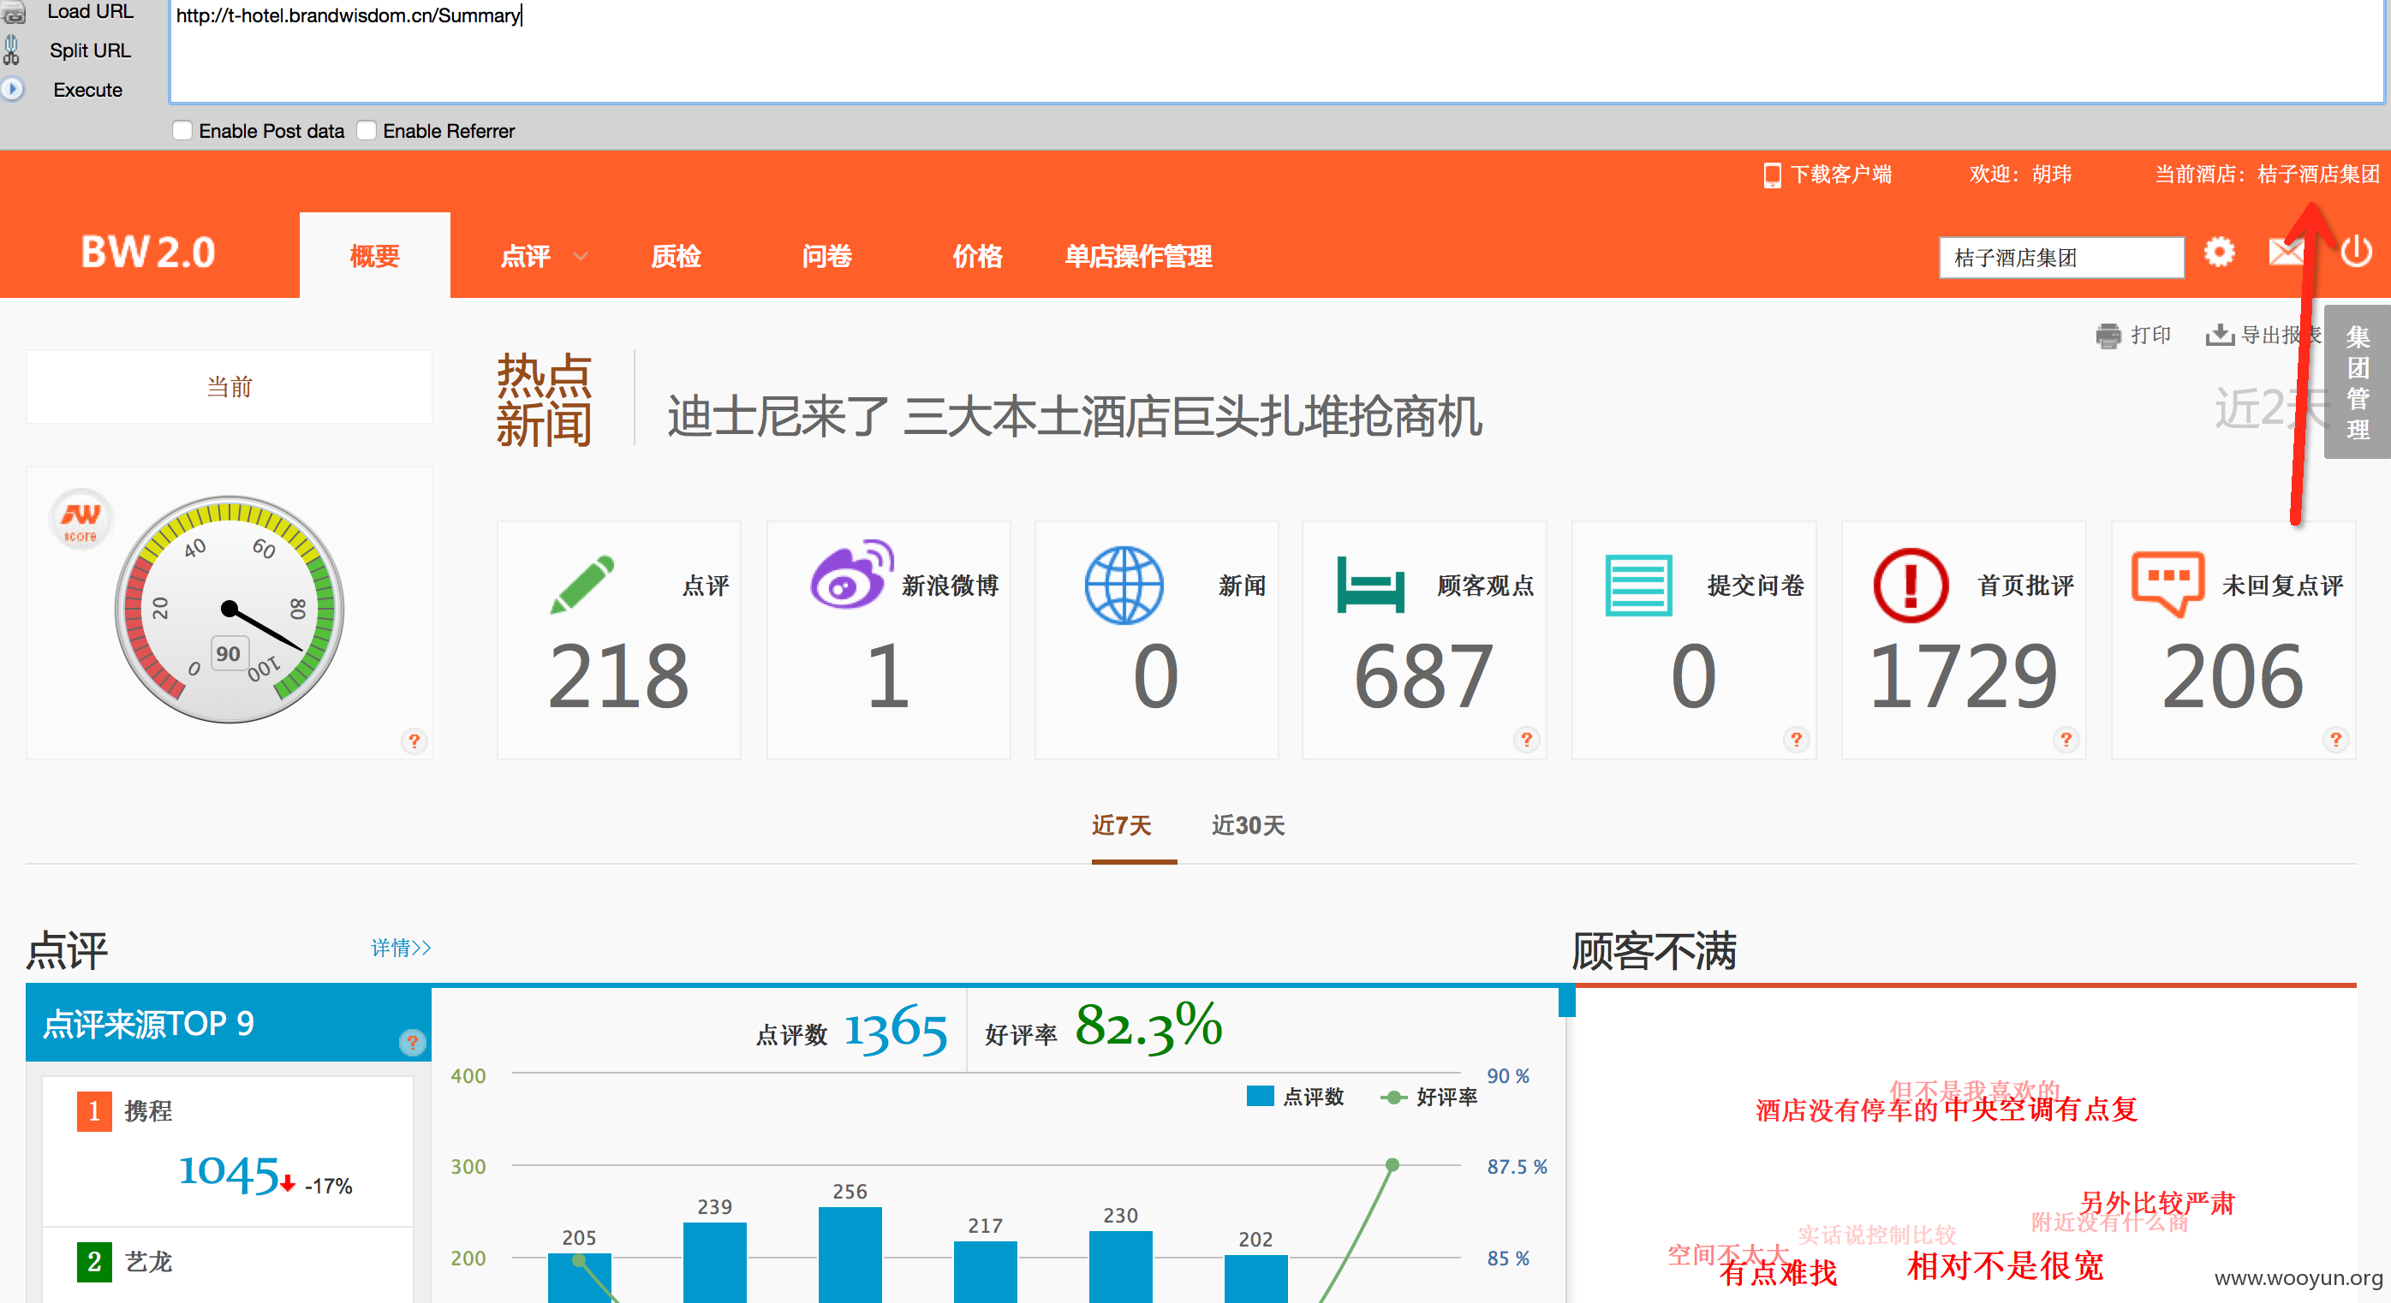Click the URL input field
The height and width of the screenshot is (1303, 2391).
[1276, 51]
